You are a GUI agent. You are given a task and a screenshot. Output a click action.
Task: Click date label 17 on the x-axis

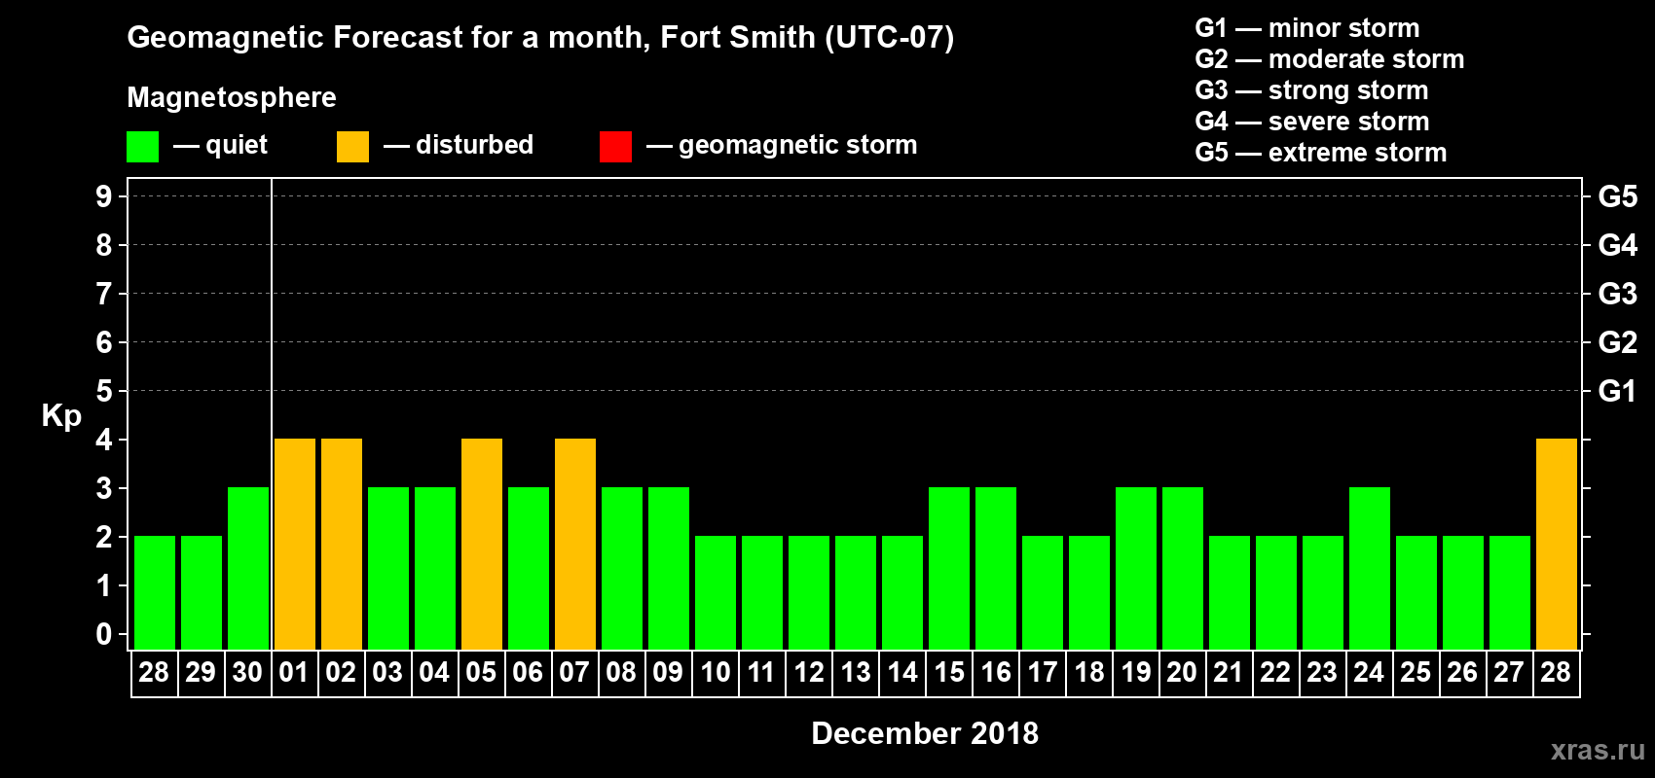(1043, 673)
